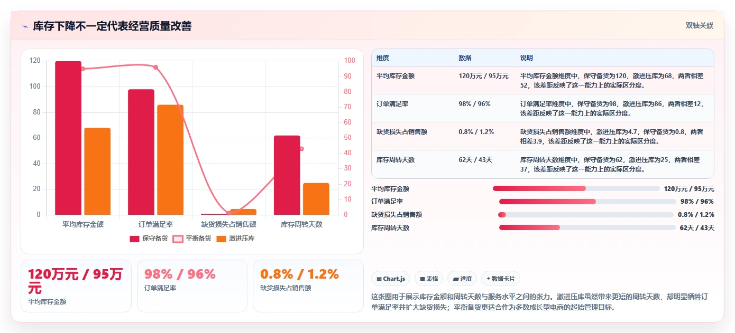Viewport: 735px width, 333px height.
Task: Click the pink line point at 库存周转天数
Action: 301,149
